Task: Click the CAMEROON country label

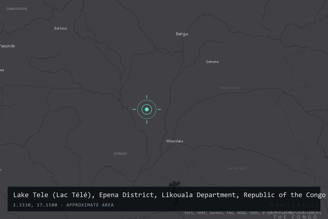Action: point(17,9)
